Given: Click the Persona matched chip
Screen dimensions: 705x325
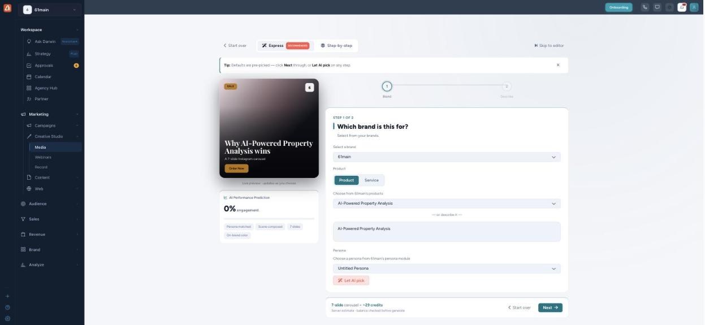Looking at the screenshot, I should tap(239, 227).
